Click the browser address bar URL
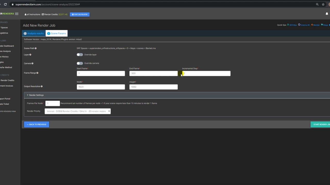The image size is (330, 185). [48, 4]
